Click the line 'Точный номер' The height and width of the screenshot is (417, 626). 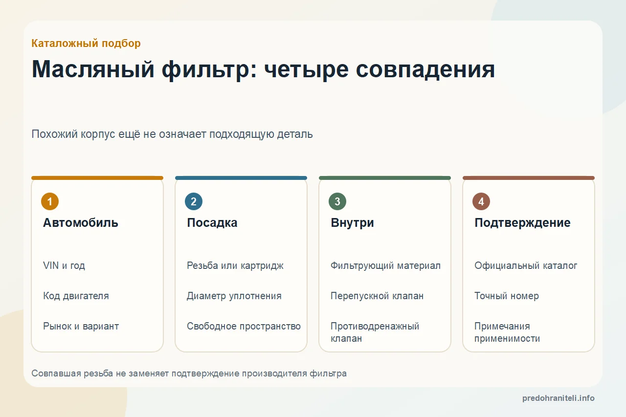[x=507, y=296]
